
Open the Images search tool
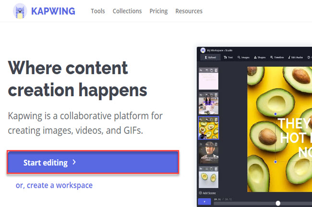pyautogui.click(x=243, y=57)
